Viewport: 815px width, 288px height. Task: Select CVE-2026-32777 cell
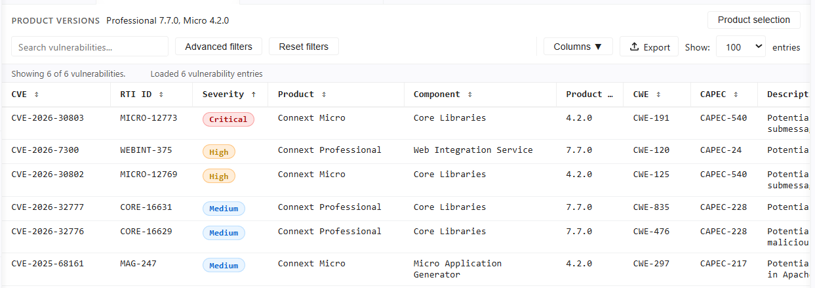(x=48, y=207)
